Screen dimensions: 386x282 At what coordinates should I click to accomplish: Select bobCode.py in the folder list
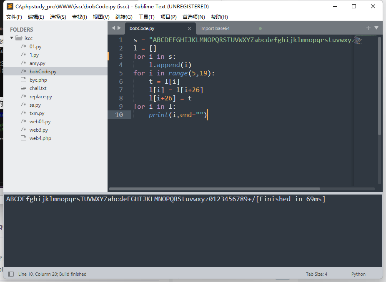[x=55, y=71]
